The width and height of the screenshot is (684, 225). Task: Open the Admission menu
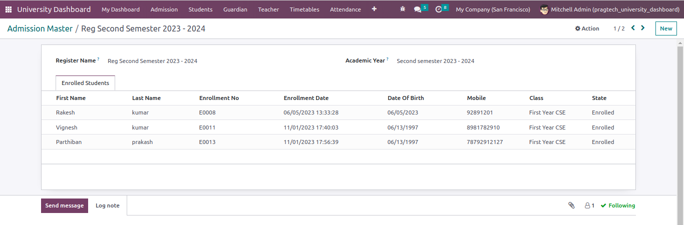pyautogui.click(x=164, y=9)
